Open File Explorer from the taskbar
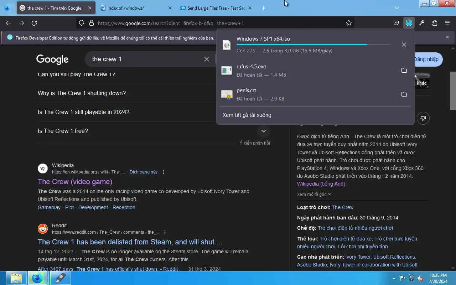 pos(16,278)
